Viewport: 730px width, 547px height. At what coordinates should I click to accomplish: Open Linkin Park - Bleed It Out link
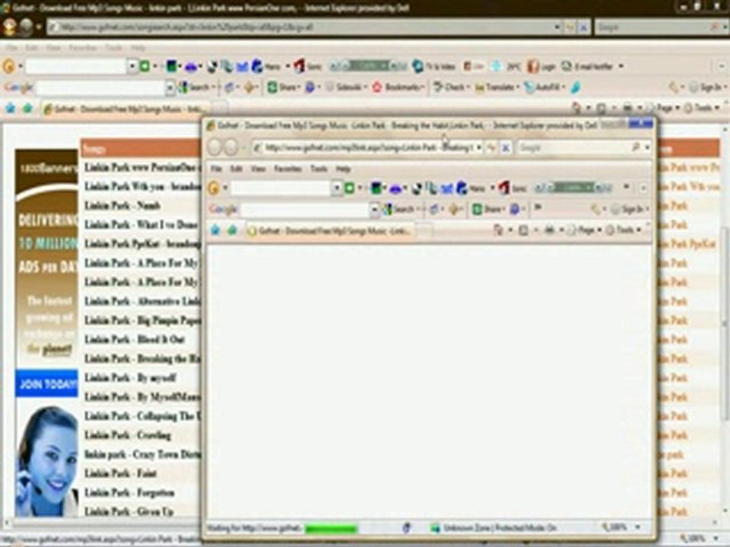135,340
